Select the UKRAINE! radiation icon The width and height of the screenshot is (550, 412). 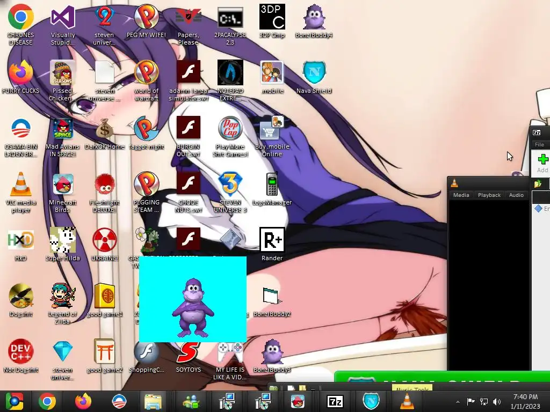coord(105,240)
